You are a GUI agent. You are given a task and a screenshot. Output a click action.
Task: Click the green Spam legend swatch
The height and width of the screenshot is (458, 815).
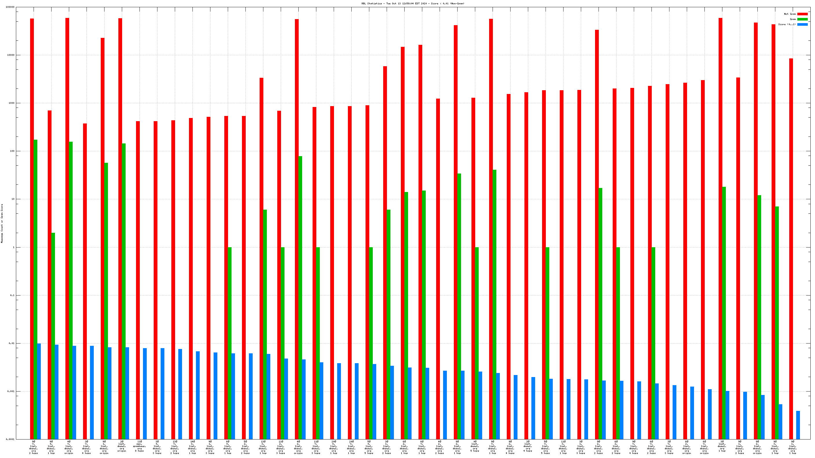(x=802, y=19)
